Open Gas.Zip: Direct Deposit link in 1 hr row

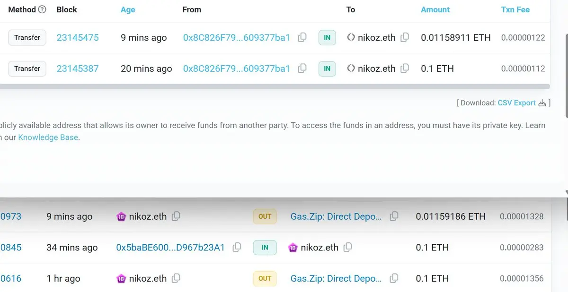point(336,278)
